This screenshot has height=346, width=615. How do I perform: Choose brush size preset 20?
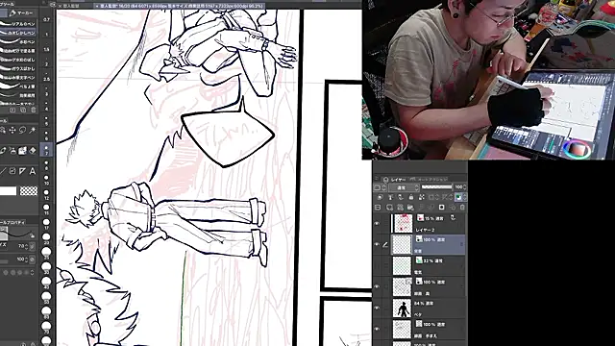click(x=46, y=238)
